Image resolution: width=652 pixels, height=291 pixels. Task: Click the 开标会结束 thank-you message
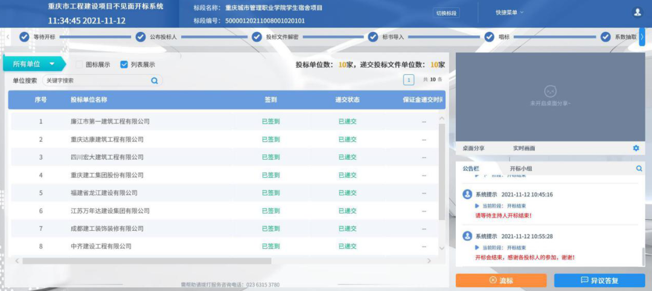525,257
